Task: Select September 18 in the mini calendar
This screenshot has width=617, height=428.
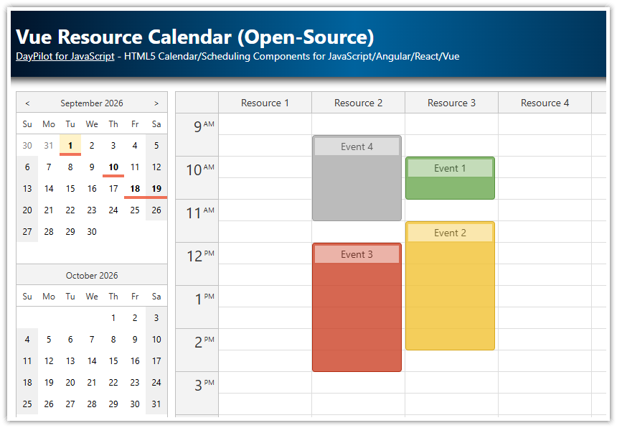Action: (134, 188)
